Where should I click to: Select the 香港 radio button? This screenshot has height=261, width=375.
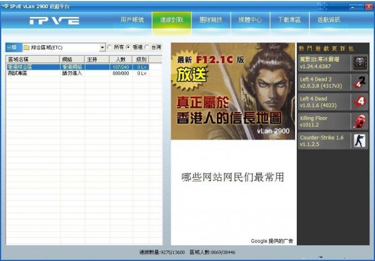click(x=128, y=47)
